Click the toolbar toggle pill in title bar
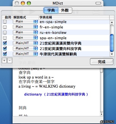This screenshot has height=124, width=116. click(98, 3)
